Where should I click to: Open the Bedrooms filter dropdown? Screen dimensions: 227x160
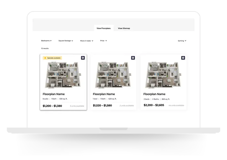[x=46, y=41]
